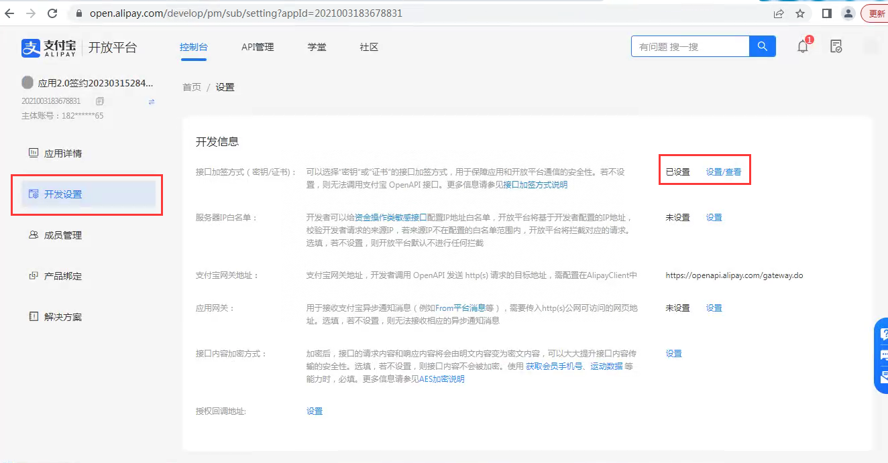View site info via the padlock icon
Viewport: 888px width, 463px height.
tap(79, 13)
